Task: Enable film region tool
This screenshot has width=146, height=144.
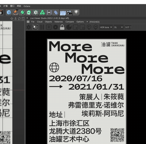Action: pyautogui.click(x=82, y=27)
